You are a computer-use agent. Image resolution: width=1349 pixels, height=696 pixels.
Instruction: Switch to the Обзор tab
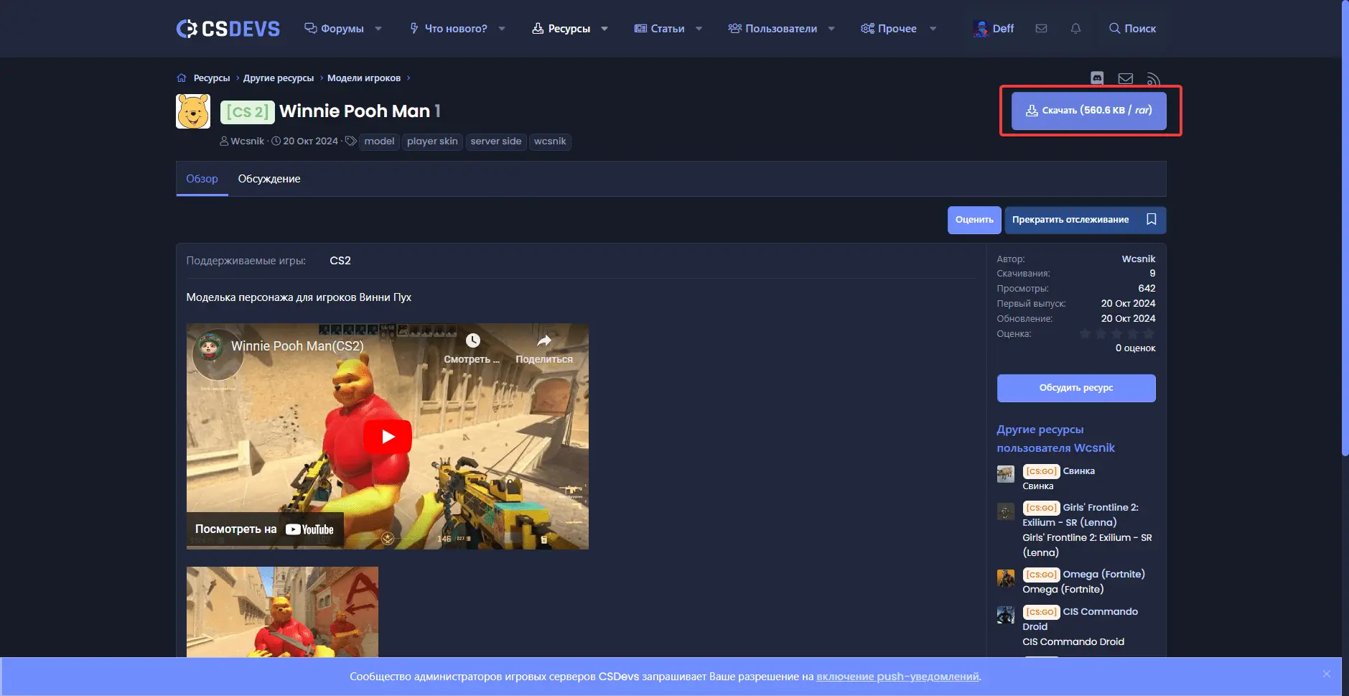[x=202, y=179]
